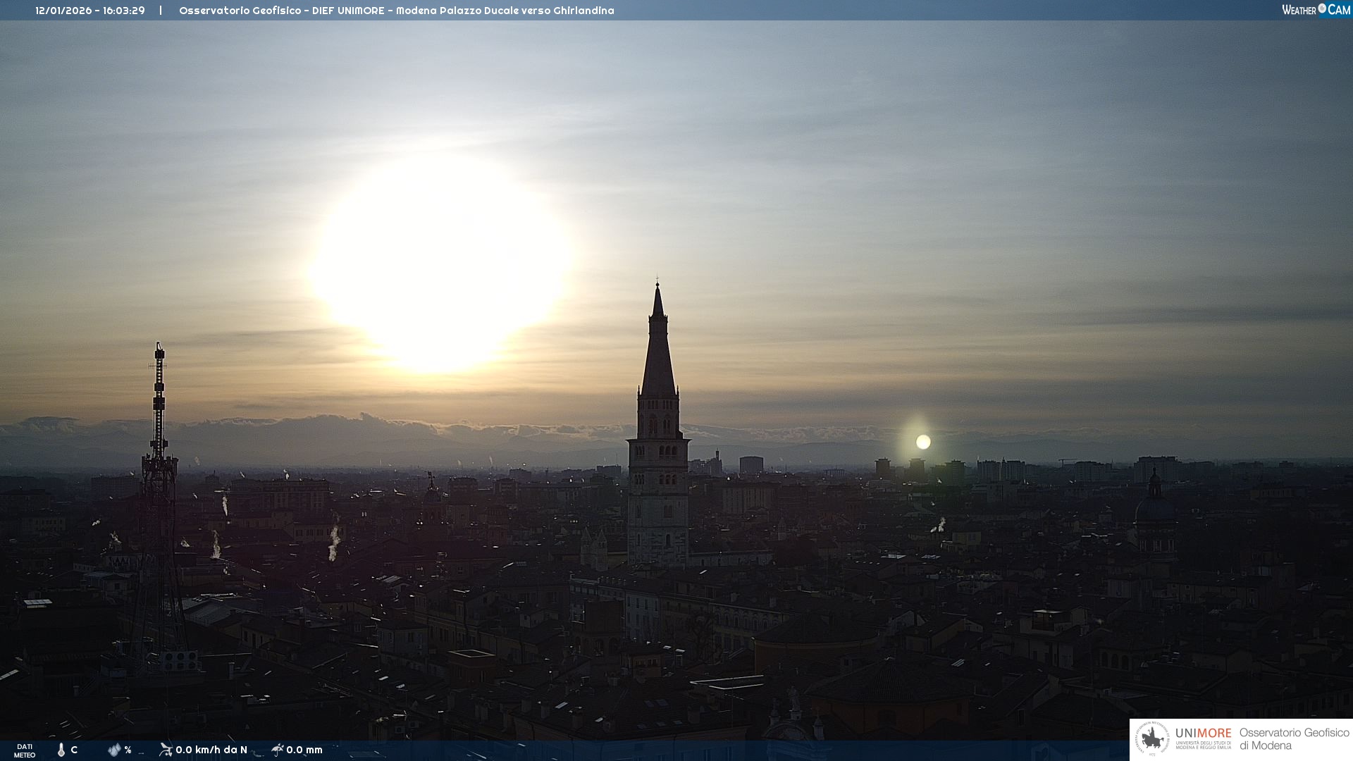Screen dimensions: 1353x761
Task: Click the DATI METEO label
Action: coord(25,750)
